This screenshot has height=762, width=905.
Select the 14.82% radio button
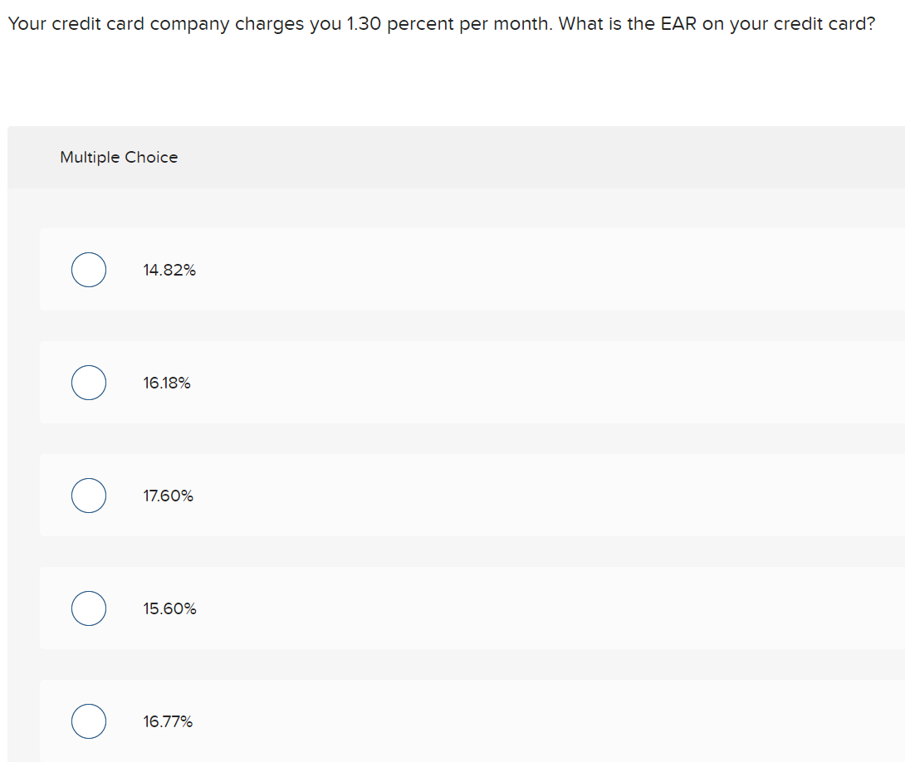[x=89, y=270]
